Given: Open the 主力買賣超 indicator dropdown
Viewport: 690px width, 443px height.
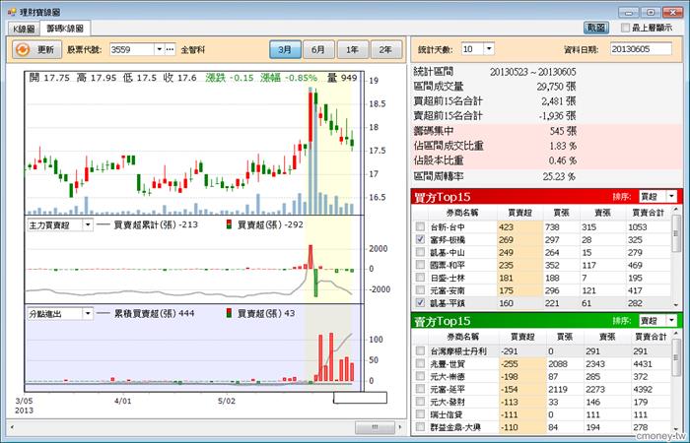Looking at the screenshot, I should click(87, 225).
